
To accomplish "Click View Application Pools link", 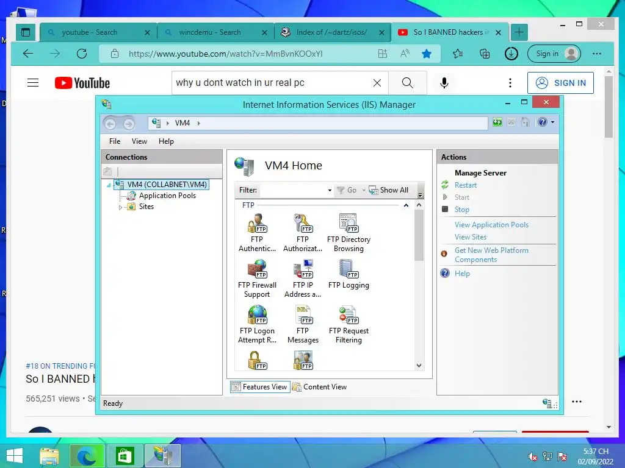I will point(491,225).
